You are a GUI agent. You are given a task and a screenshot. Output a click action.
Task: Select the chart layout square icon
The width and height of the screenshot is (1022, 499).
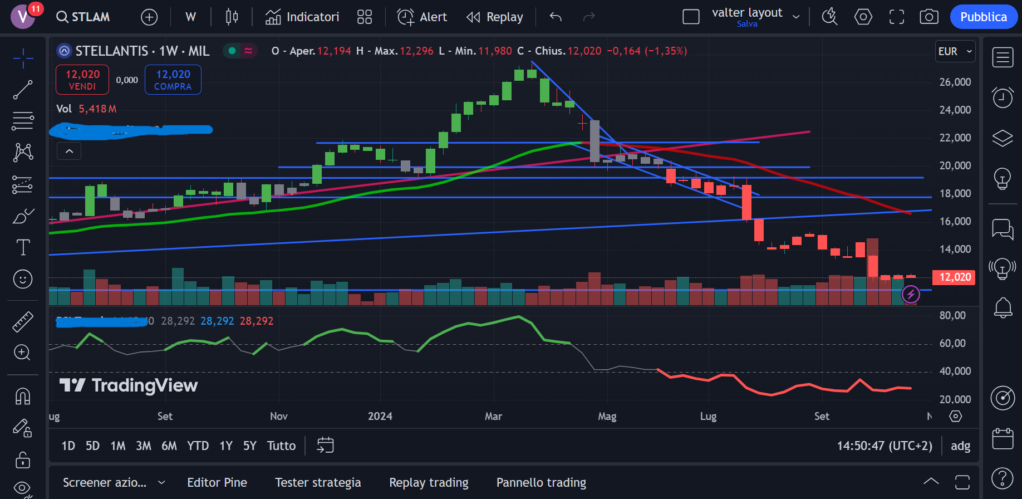click(x=691, y=17)
